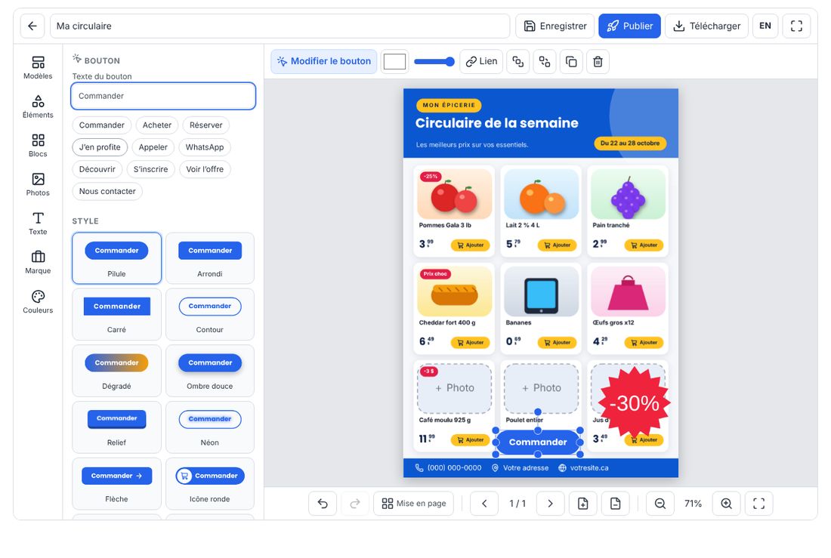Click the Publier button
Image resolution: width=831 pixels, height=558 pixels.
[629, 26]
